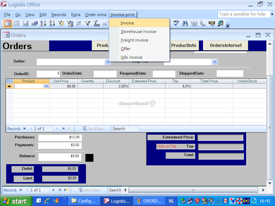Click the handshake toolbar icon

coord(212,23)
